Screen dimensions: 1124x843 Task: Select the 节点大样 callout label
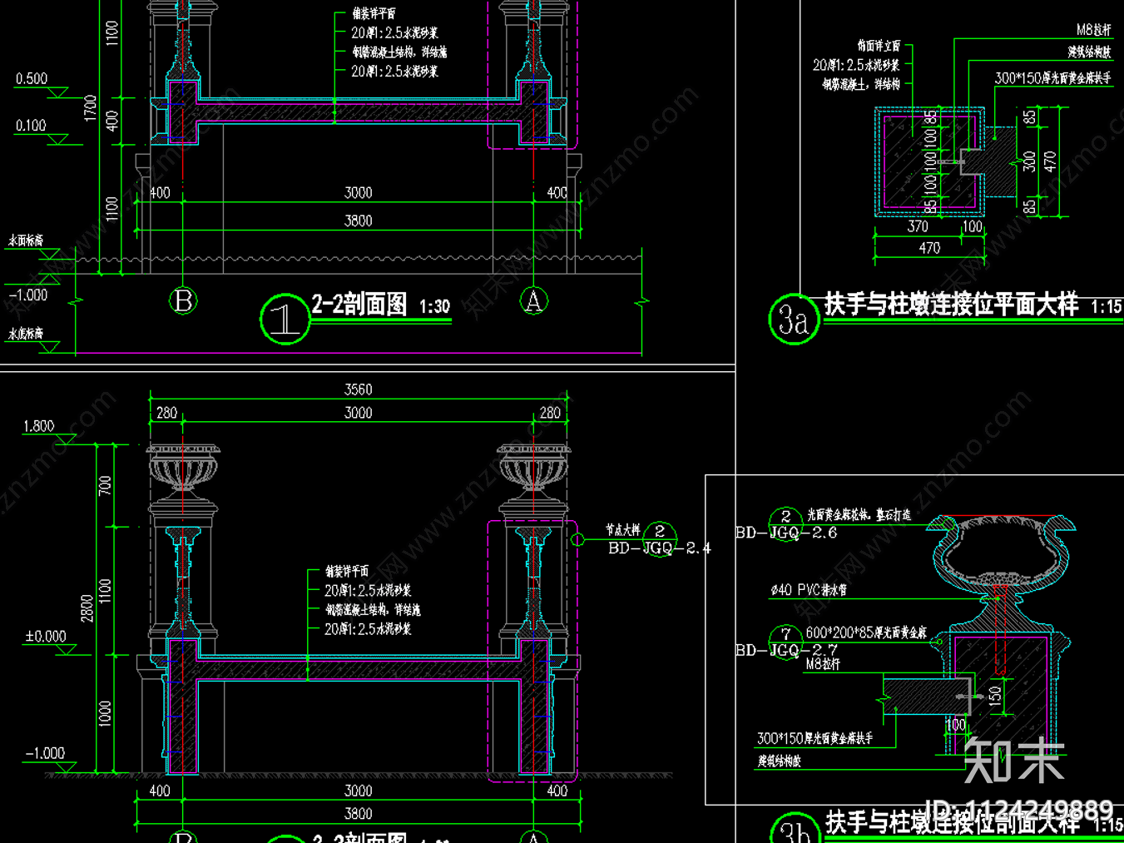pyautogui.click(x=623, y=530)
